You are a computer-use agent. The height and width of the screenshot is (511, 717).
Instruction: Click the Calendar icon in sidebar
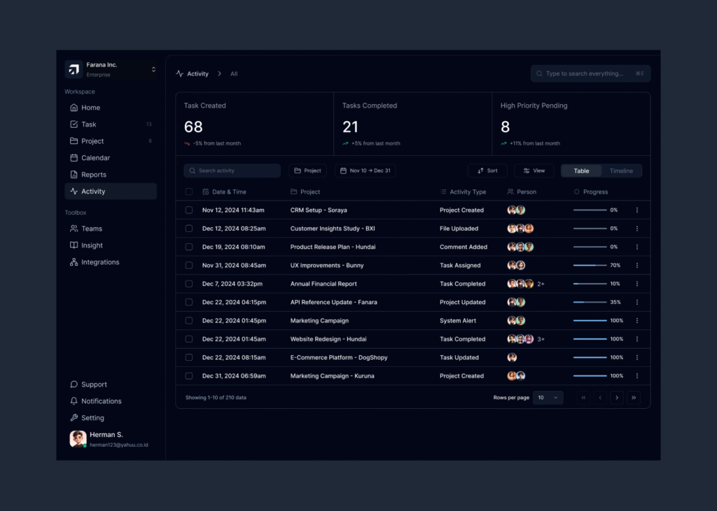(74, 158)
